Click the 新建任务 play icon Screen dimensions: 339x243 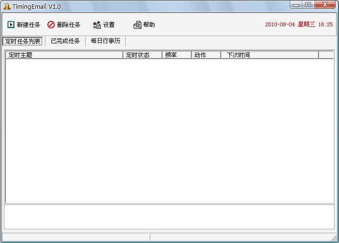[x=11, y=24]
